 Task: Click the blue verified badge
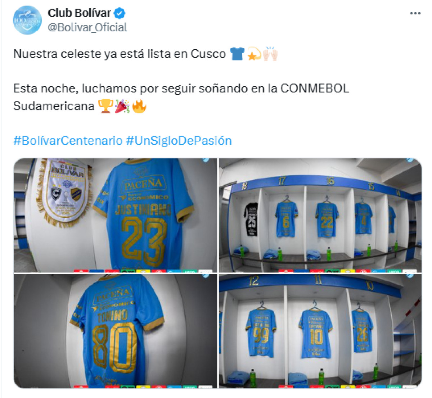[x=120, y=13]
